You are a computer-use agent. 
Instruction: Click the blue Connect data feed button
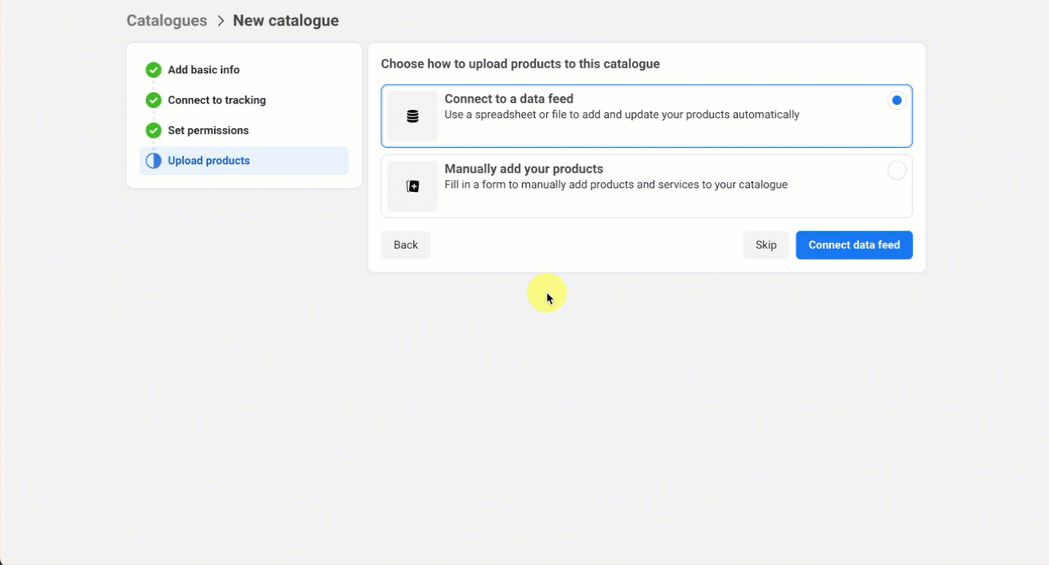click(854, 245)
